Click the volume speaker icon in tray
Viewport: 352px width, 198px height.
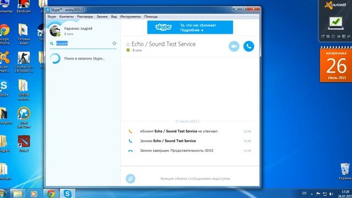coord(331,194)
